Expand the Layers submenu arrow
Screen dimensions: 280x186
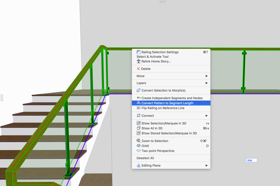pos(207,83)
